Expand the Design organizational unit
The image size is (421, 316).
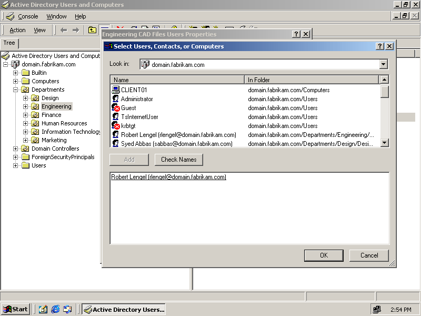pos(25,98)
